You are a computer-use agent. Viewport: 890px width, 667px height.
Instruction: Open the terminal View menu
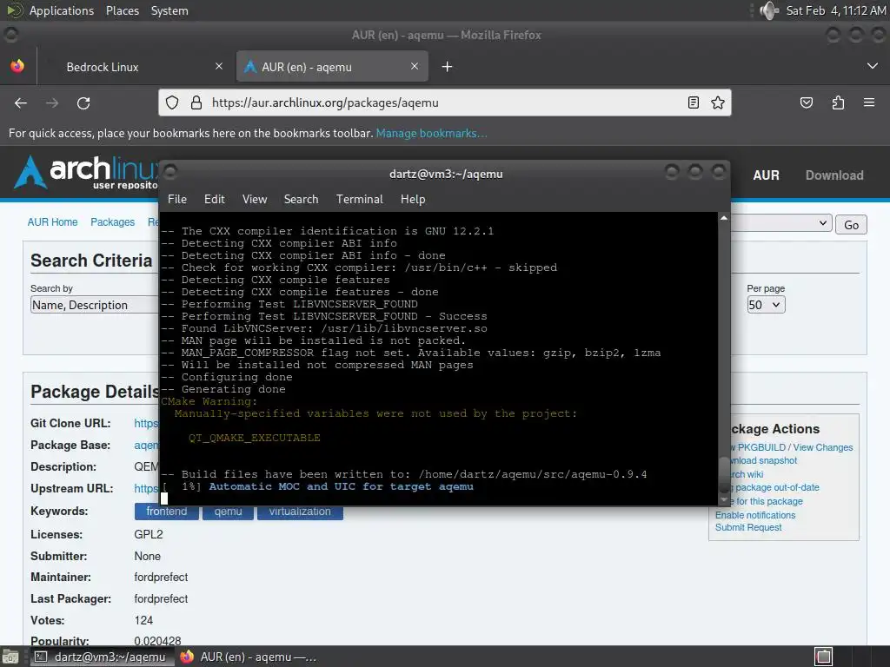[255, 199]
